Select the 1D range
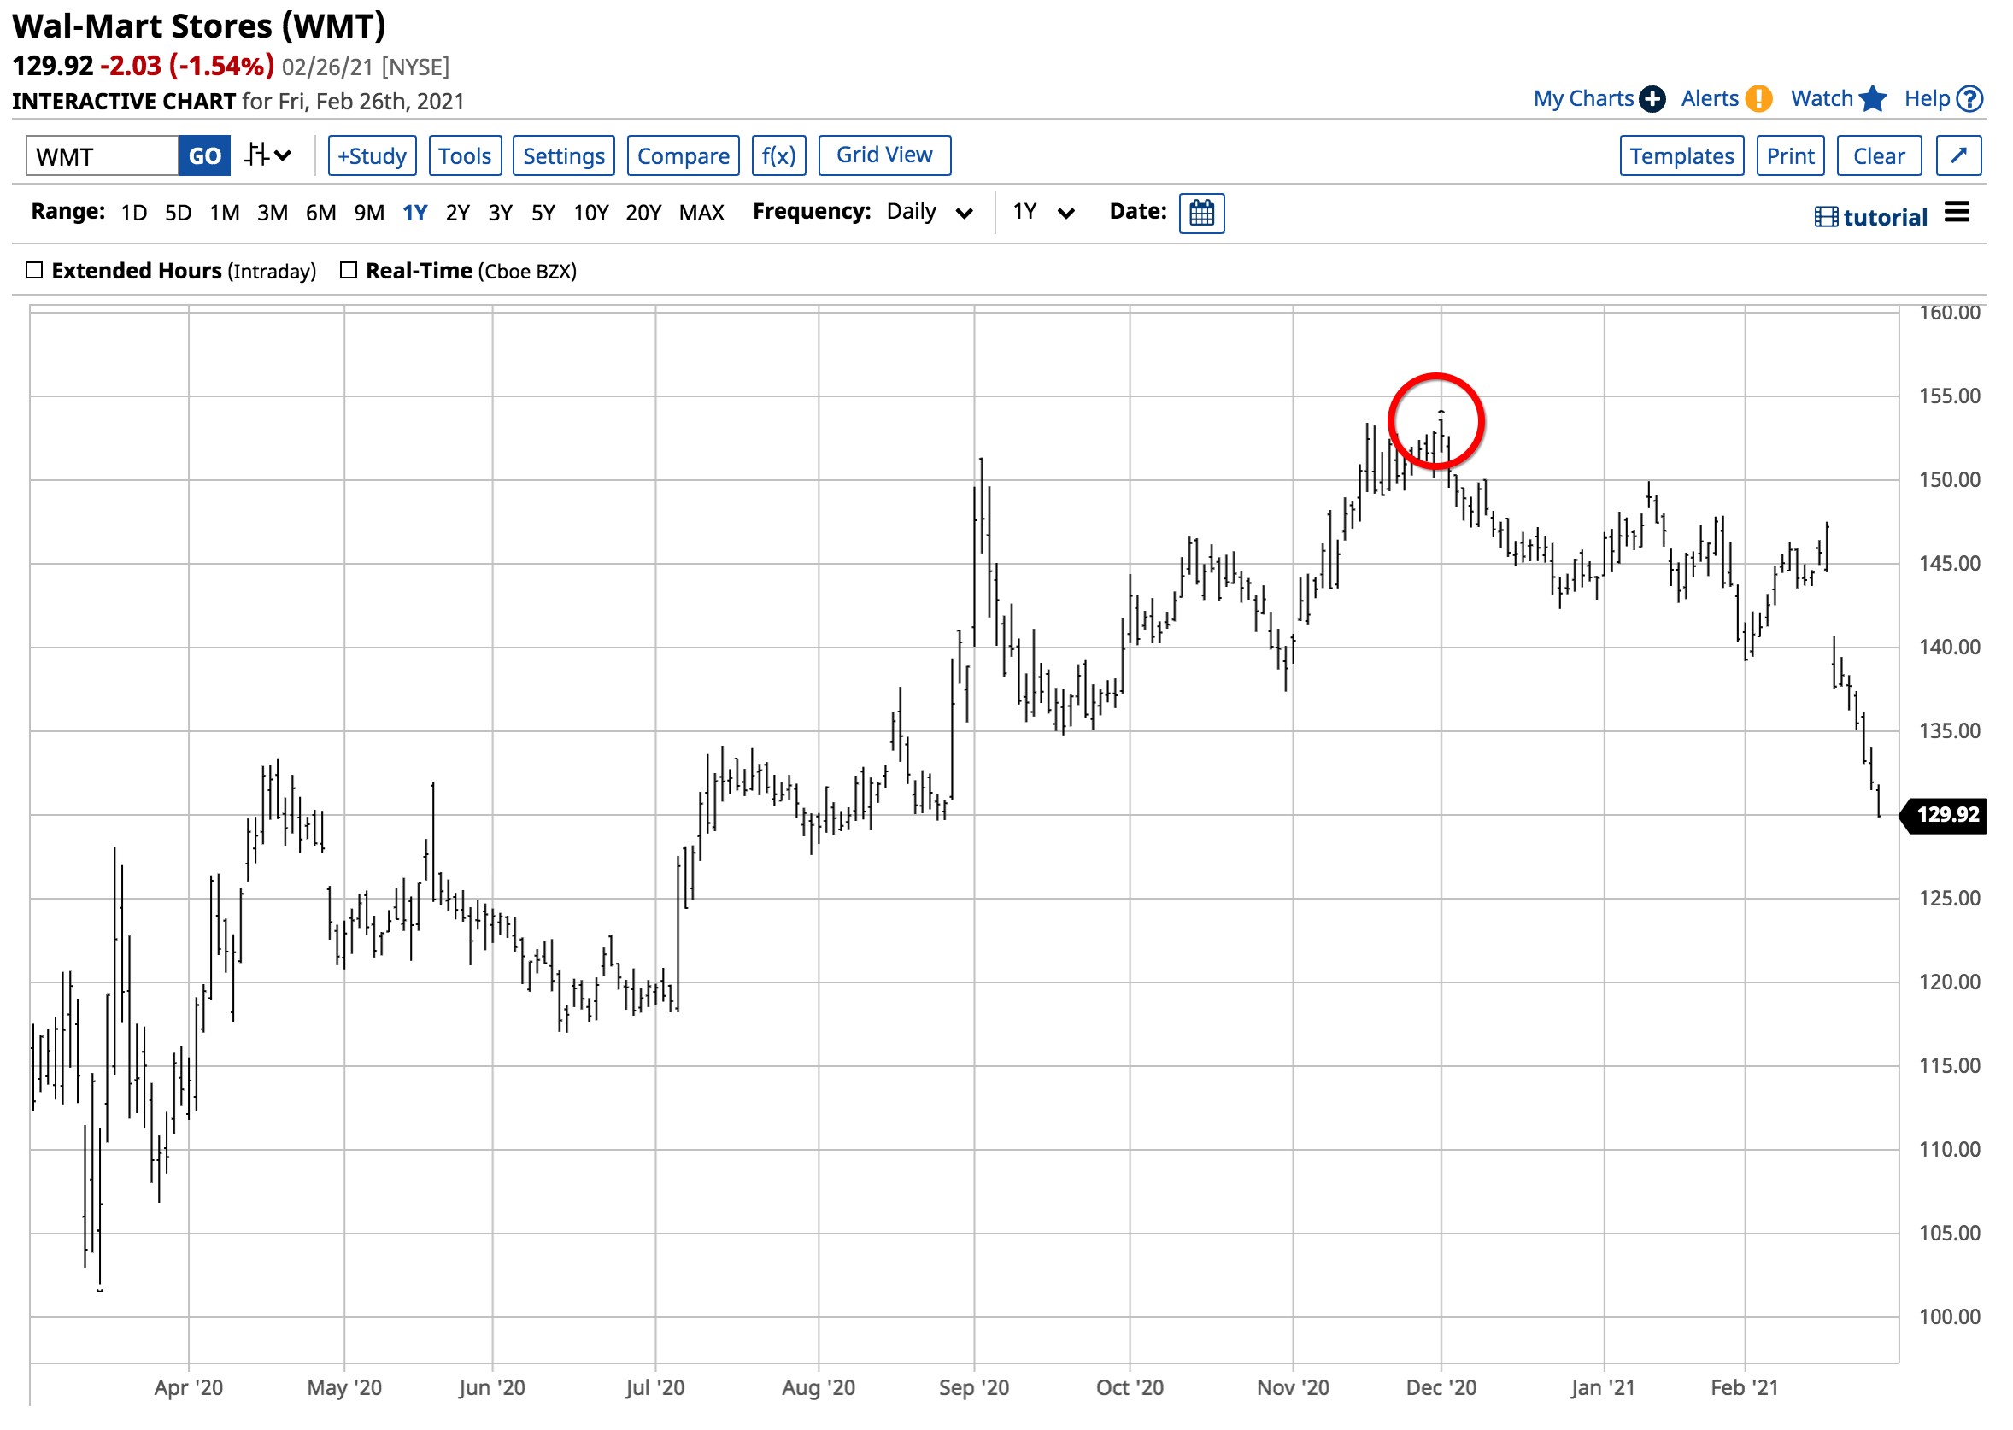Image resolution: width=2013 pixels, height=1430 pixels. pyautogui.click(x=134, y=213)
